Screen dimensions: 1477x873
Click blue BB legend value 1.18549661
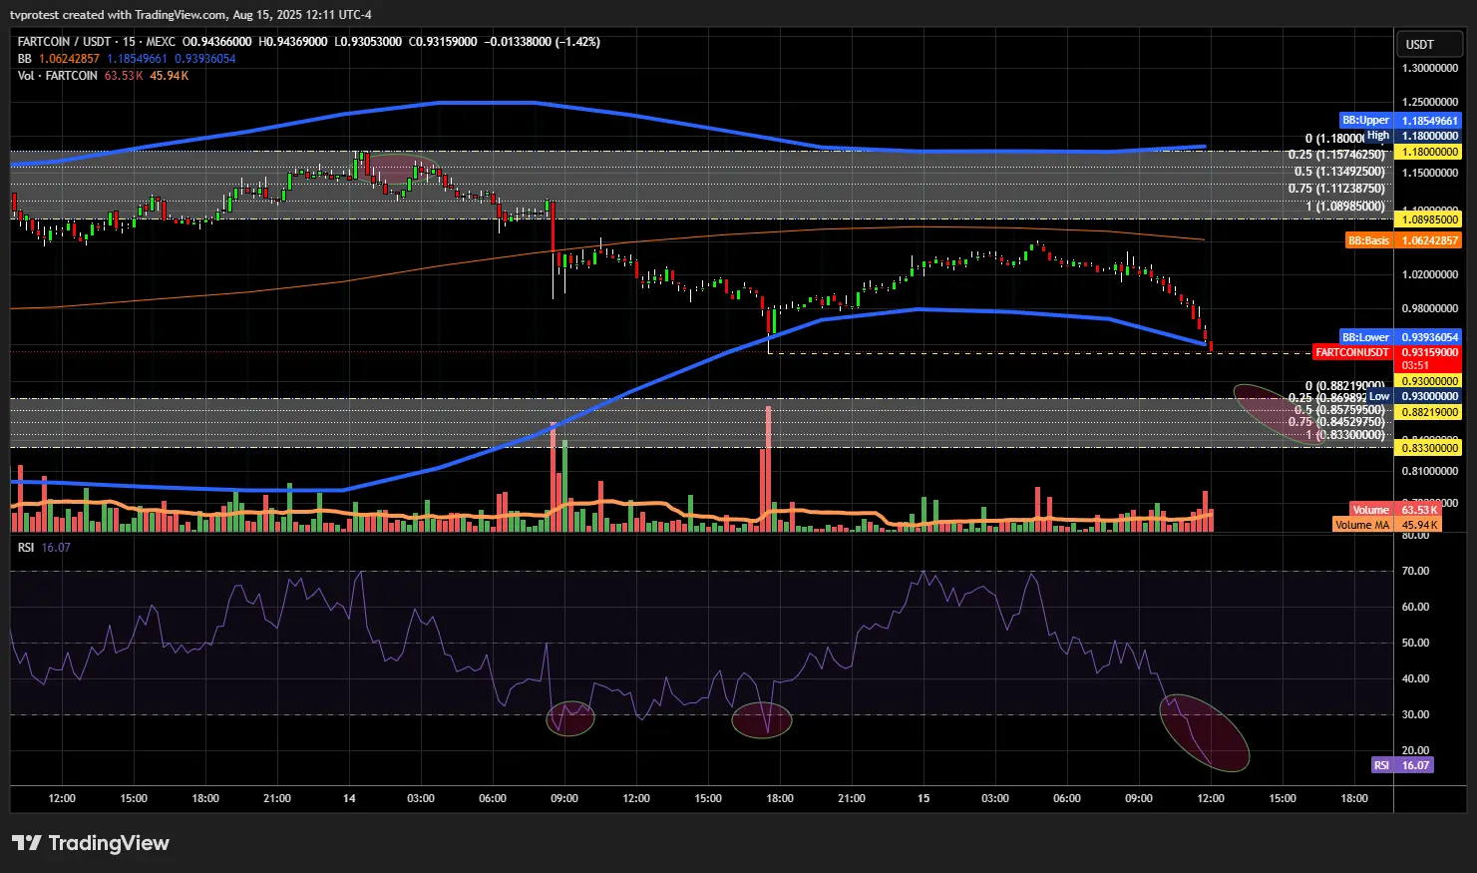pos(138,59)
